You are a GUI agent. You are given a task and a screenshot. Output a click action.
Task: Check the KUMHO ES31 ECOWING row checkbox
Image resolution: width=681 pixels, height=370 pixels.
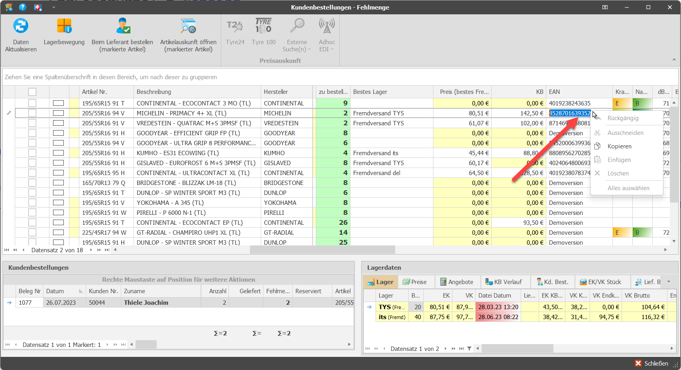[x=32, y=153]
